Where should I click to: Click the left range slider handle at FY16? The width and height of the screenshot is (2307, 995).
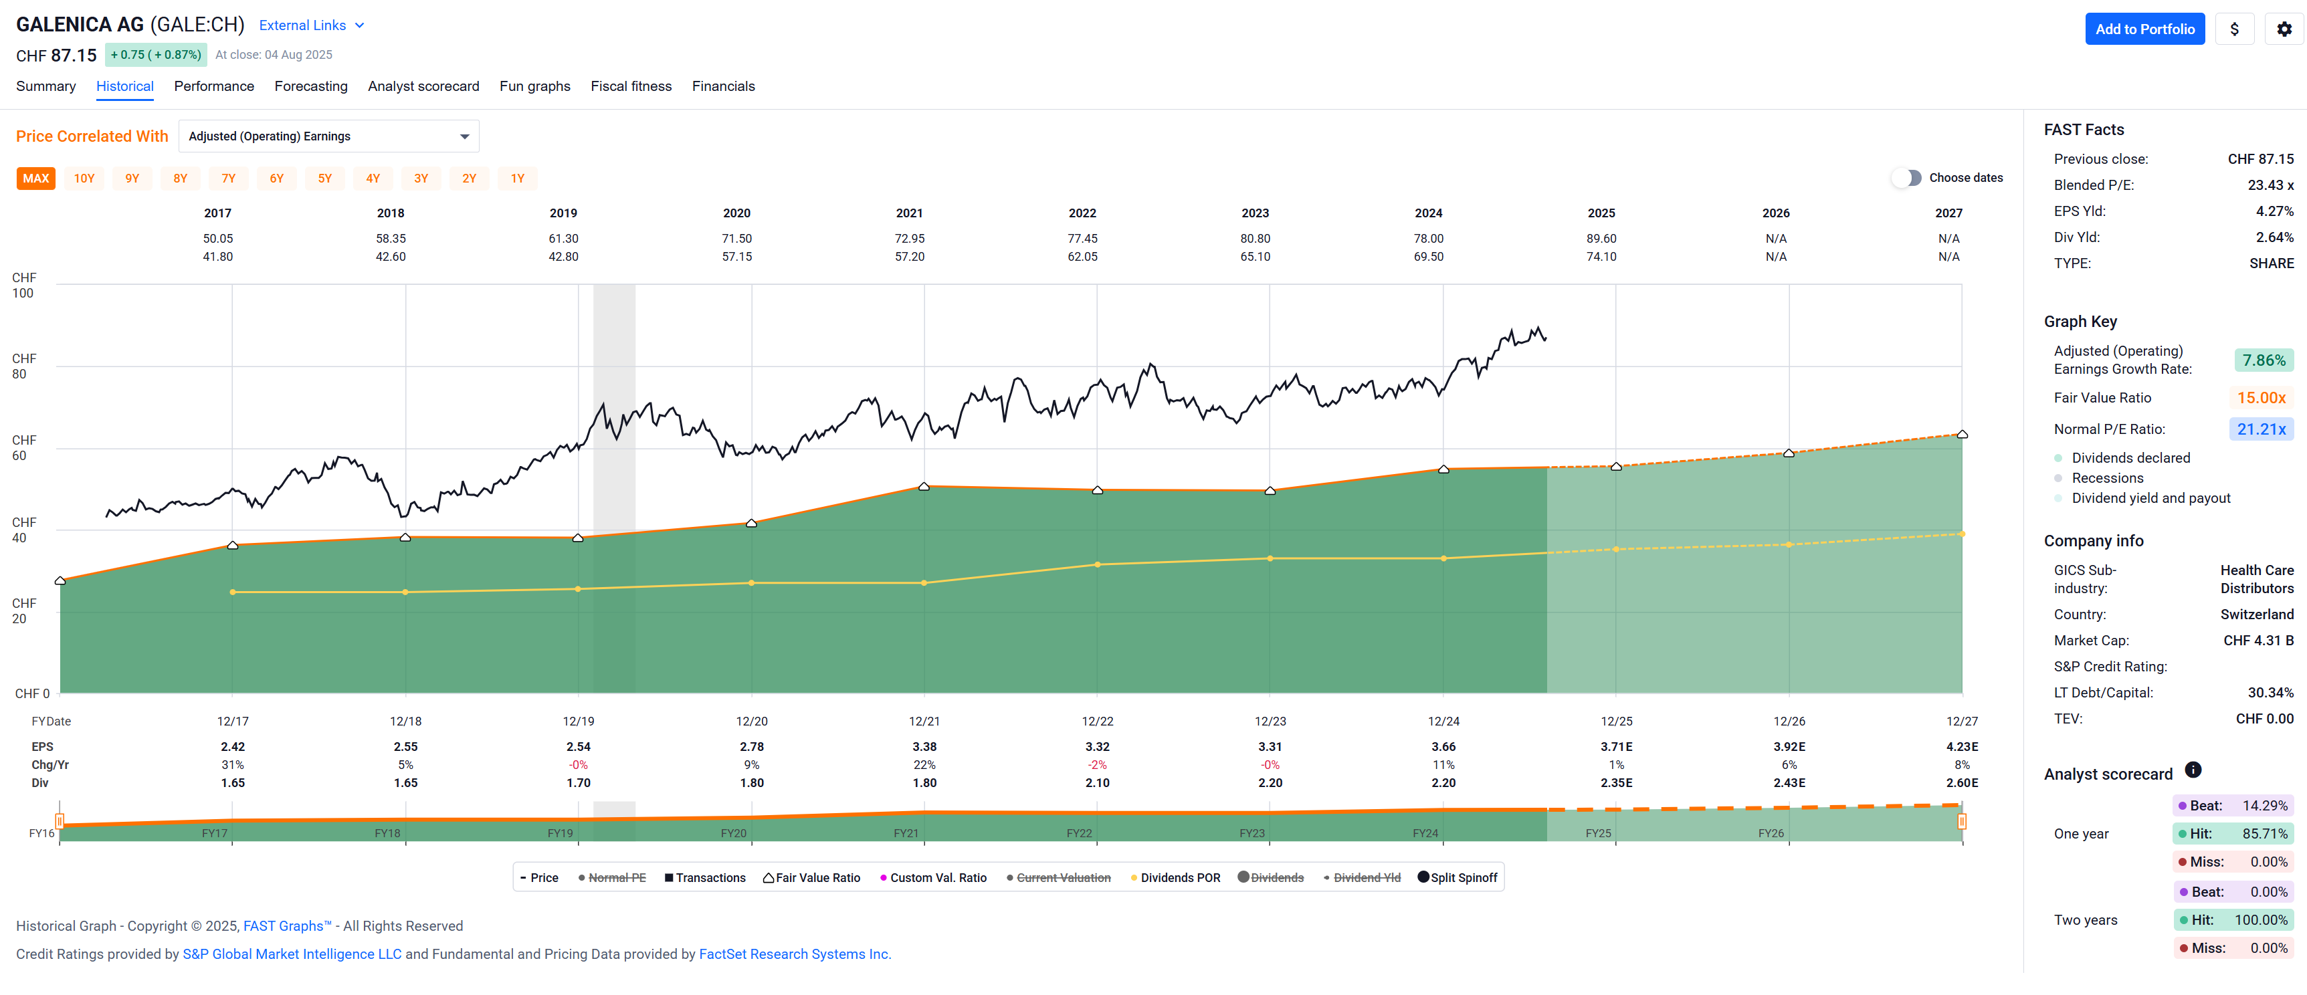pyautogui.click(x=59, y=820)
